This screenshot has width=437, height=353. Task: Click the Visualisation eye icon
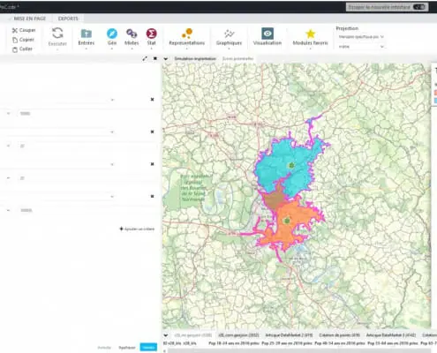[267, 34]
